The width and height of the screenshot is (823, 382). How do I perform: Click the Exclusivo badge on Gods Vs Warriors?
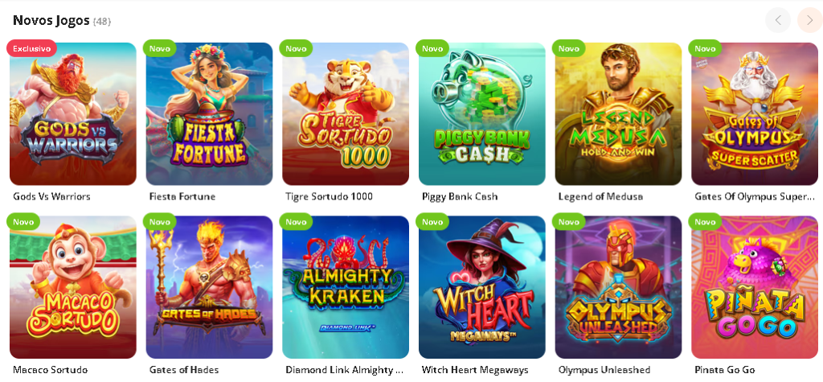(x=31, y=48)
